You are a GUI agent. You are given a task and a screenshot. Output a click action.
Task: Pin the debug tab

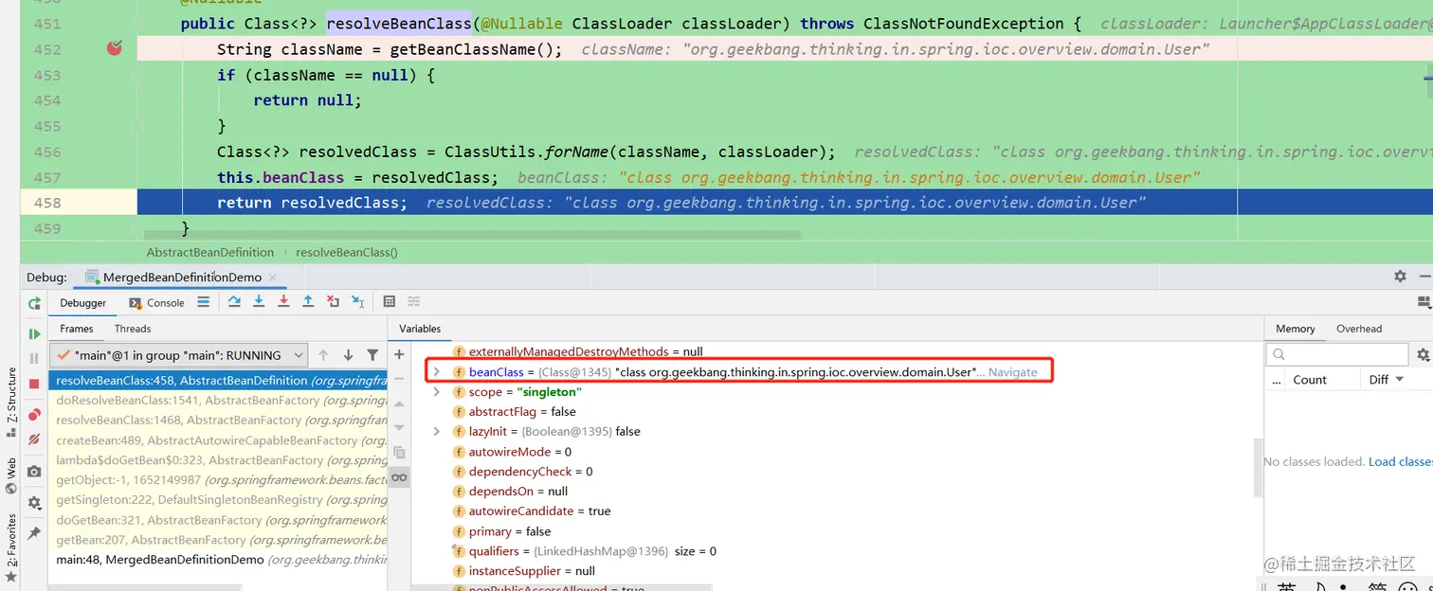(34, 534)
